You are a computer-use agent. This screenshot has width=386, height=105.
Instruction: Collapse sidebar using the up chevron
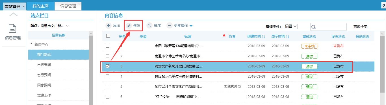coord(13,15)
